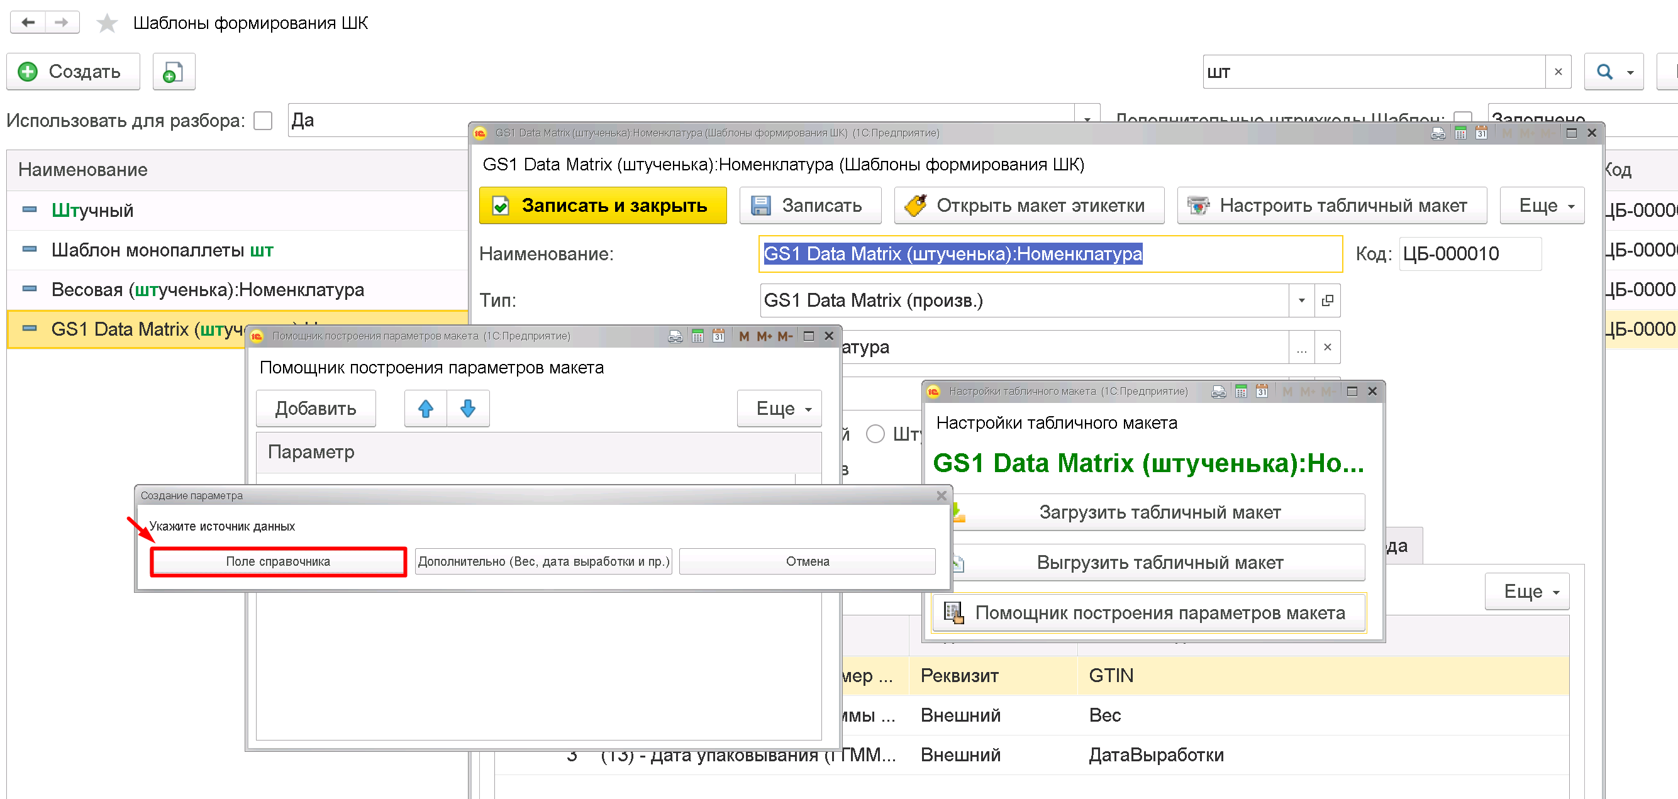
Task: Add page to favorites star
Action: [x=107, y=23]
